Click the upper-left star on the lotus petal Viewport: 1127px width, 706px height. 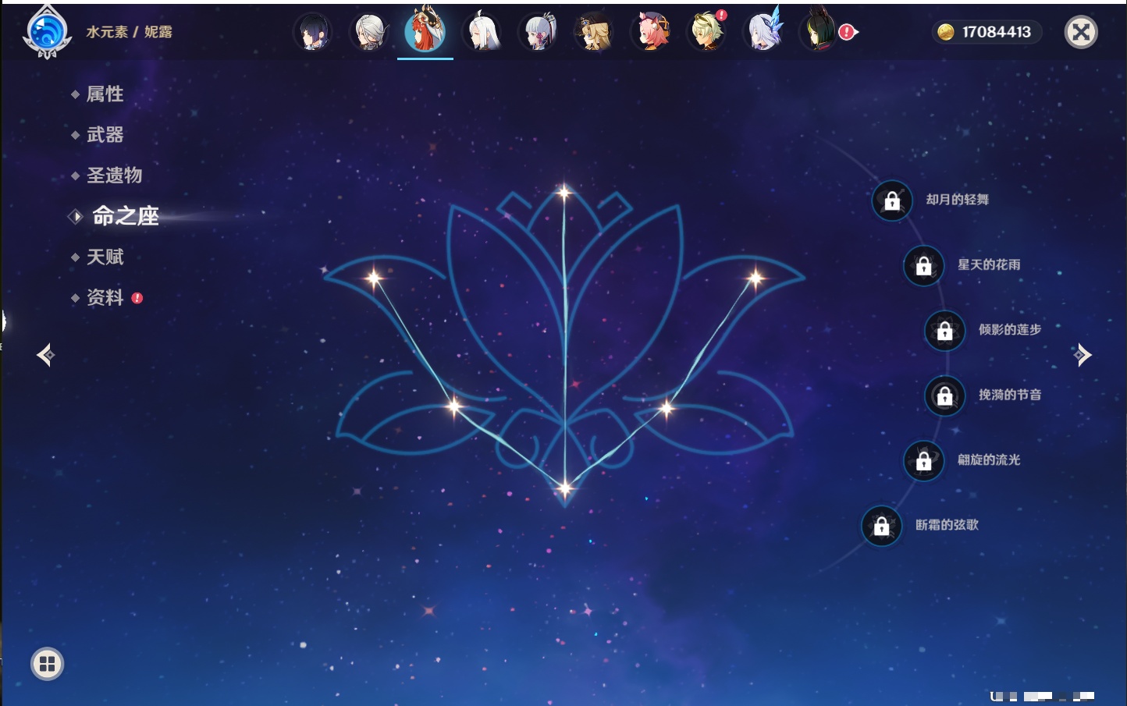[375, 277]
